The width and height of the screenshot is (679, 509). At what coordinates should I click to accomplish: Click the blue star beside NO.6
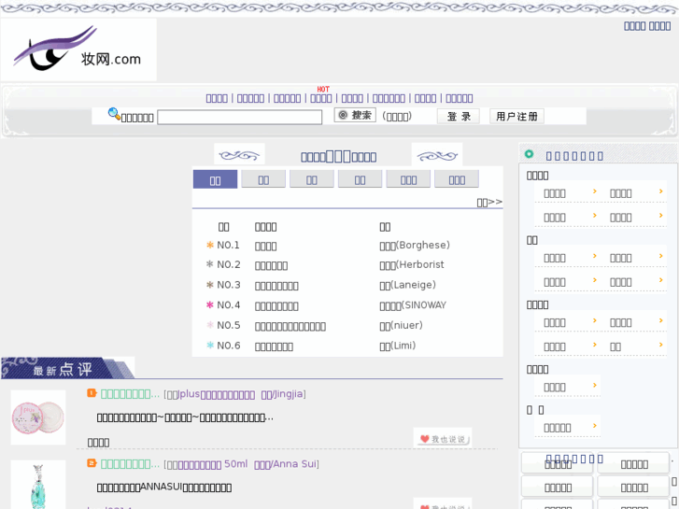click(x=210, y=346)
